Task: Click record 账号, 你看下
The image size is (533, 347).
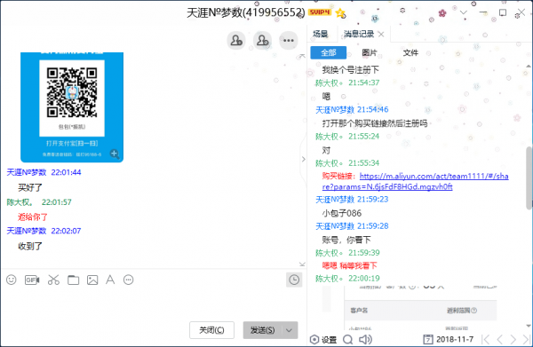Action: pyautogui.click(x=346, y=240)
